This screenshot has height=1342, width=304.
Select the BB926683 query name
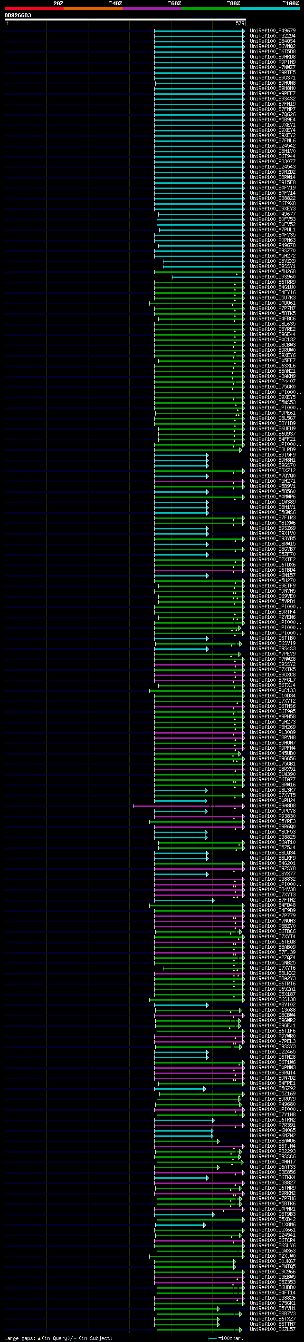pos(18,15)
